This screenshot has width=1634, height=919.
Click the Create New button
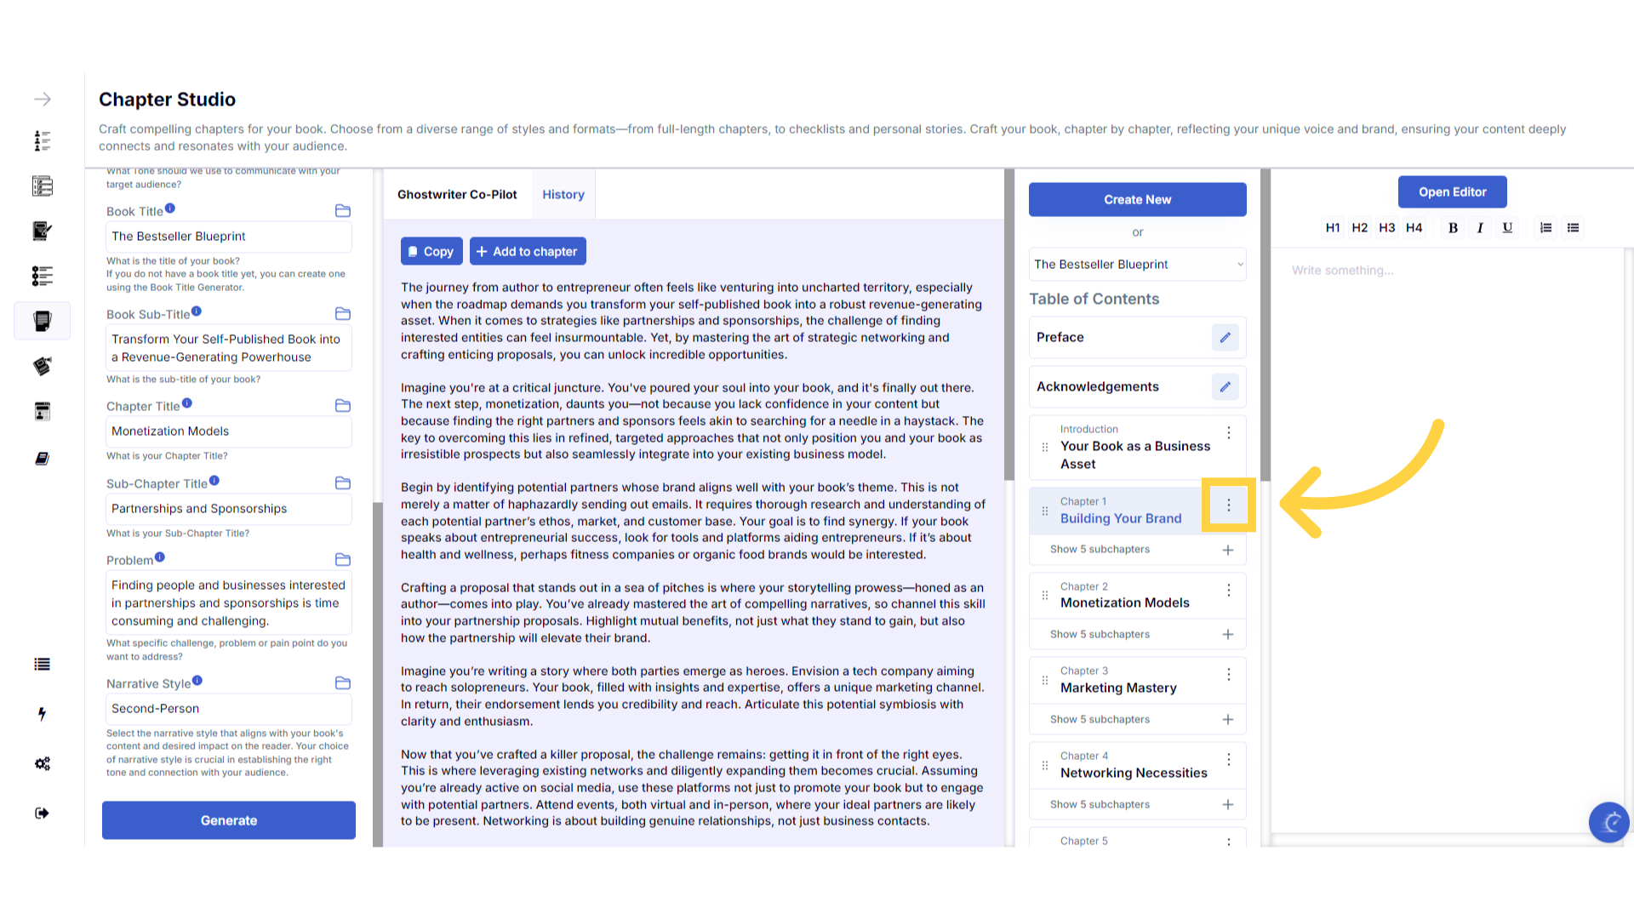[1137, 200]
